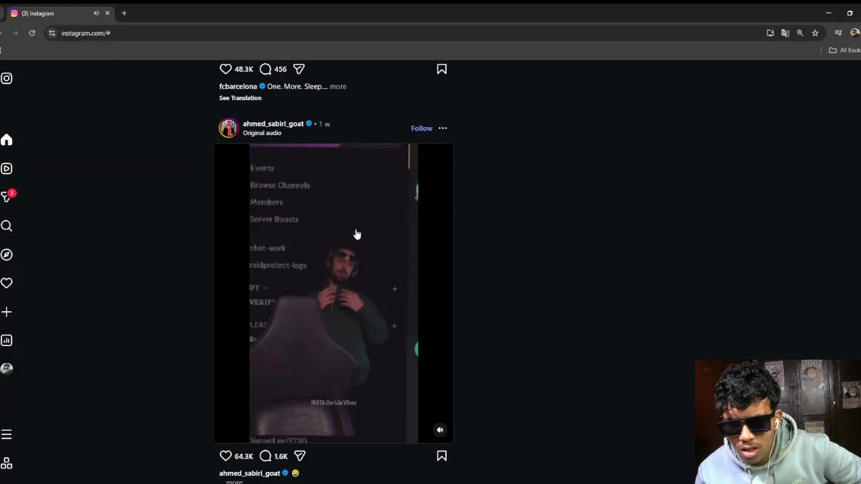Open the Explore compass icon
861x484 pixels.
(7, 255)
